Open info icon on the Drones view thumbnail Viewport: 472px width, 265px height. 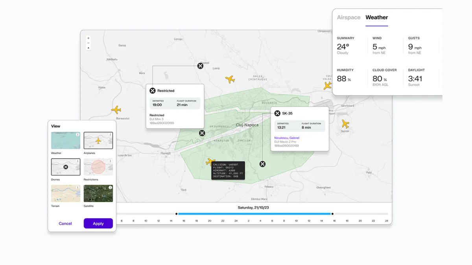pos(77,161)
